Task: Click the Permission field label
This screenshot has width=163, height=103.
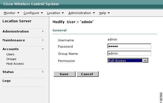Action: (67, 61)
